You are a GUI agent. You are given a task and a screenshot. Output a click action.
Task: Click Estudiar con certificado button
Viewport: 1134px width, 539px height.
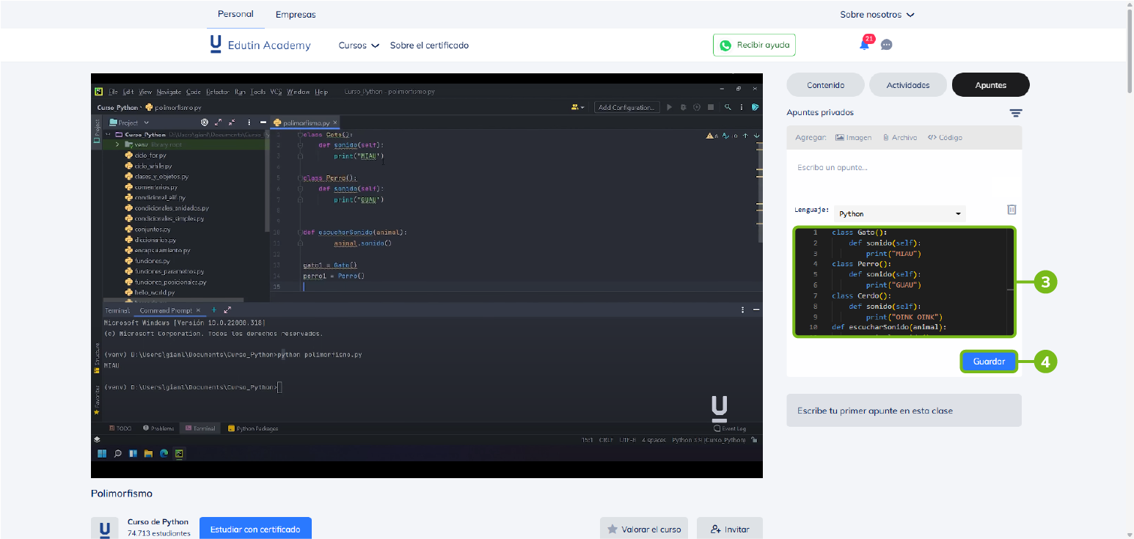point(255,529)
